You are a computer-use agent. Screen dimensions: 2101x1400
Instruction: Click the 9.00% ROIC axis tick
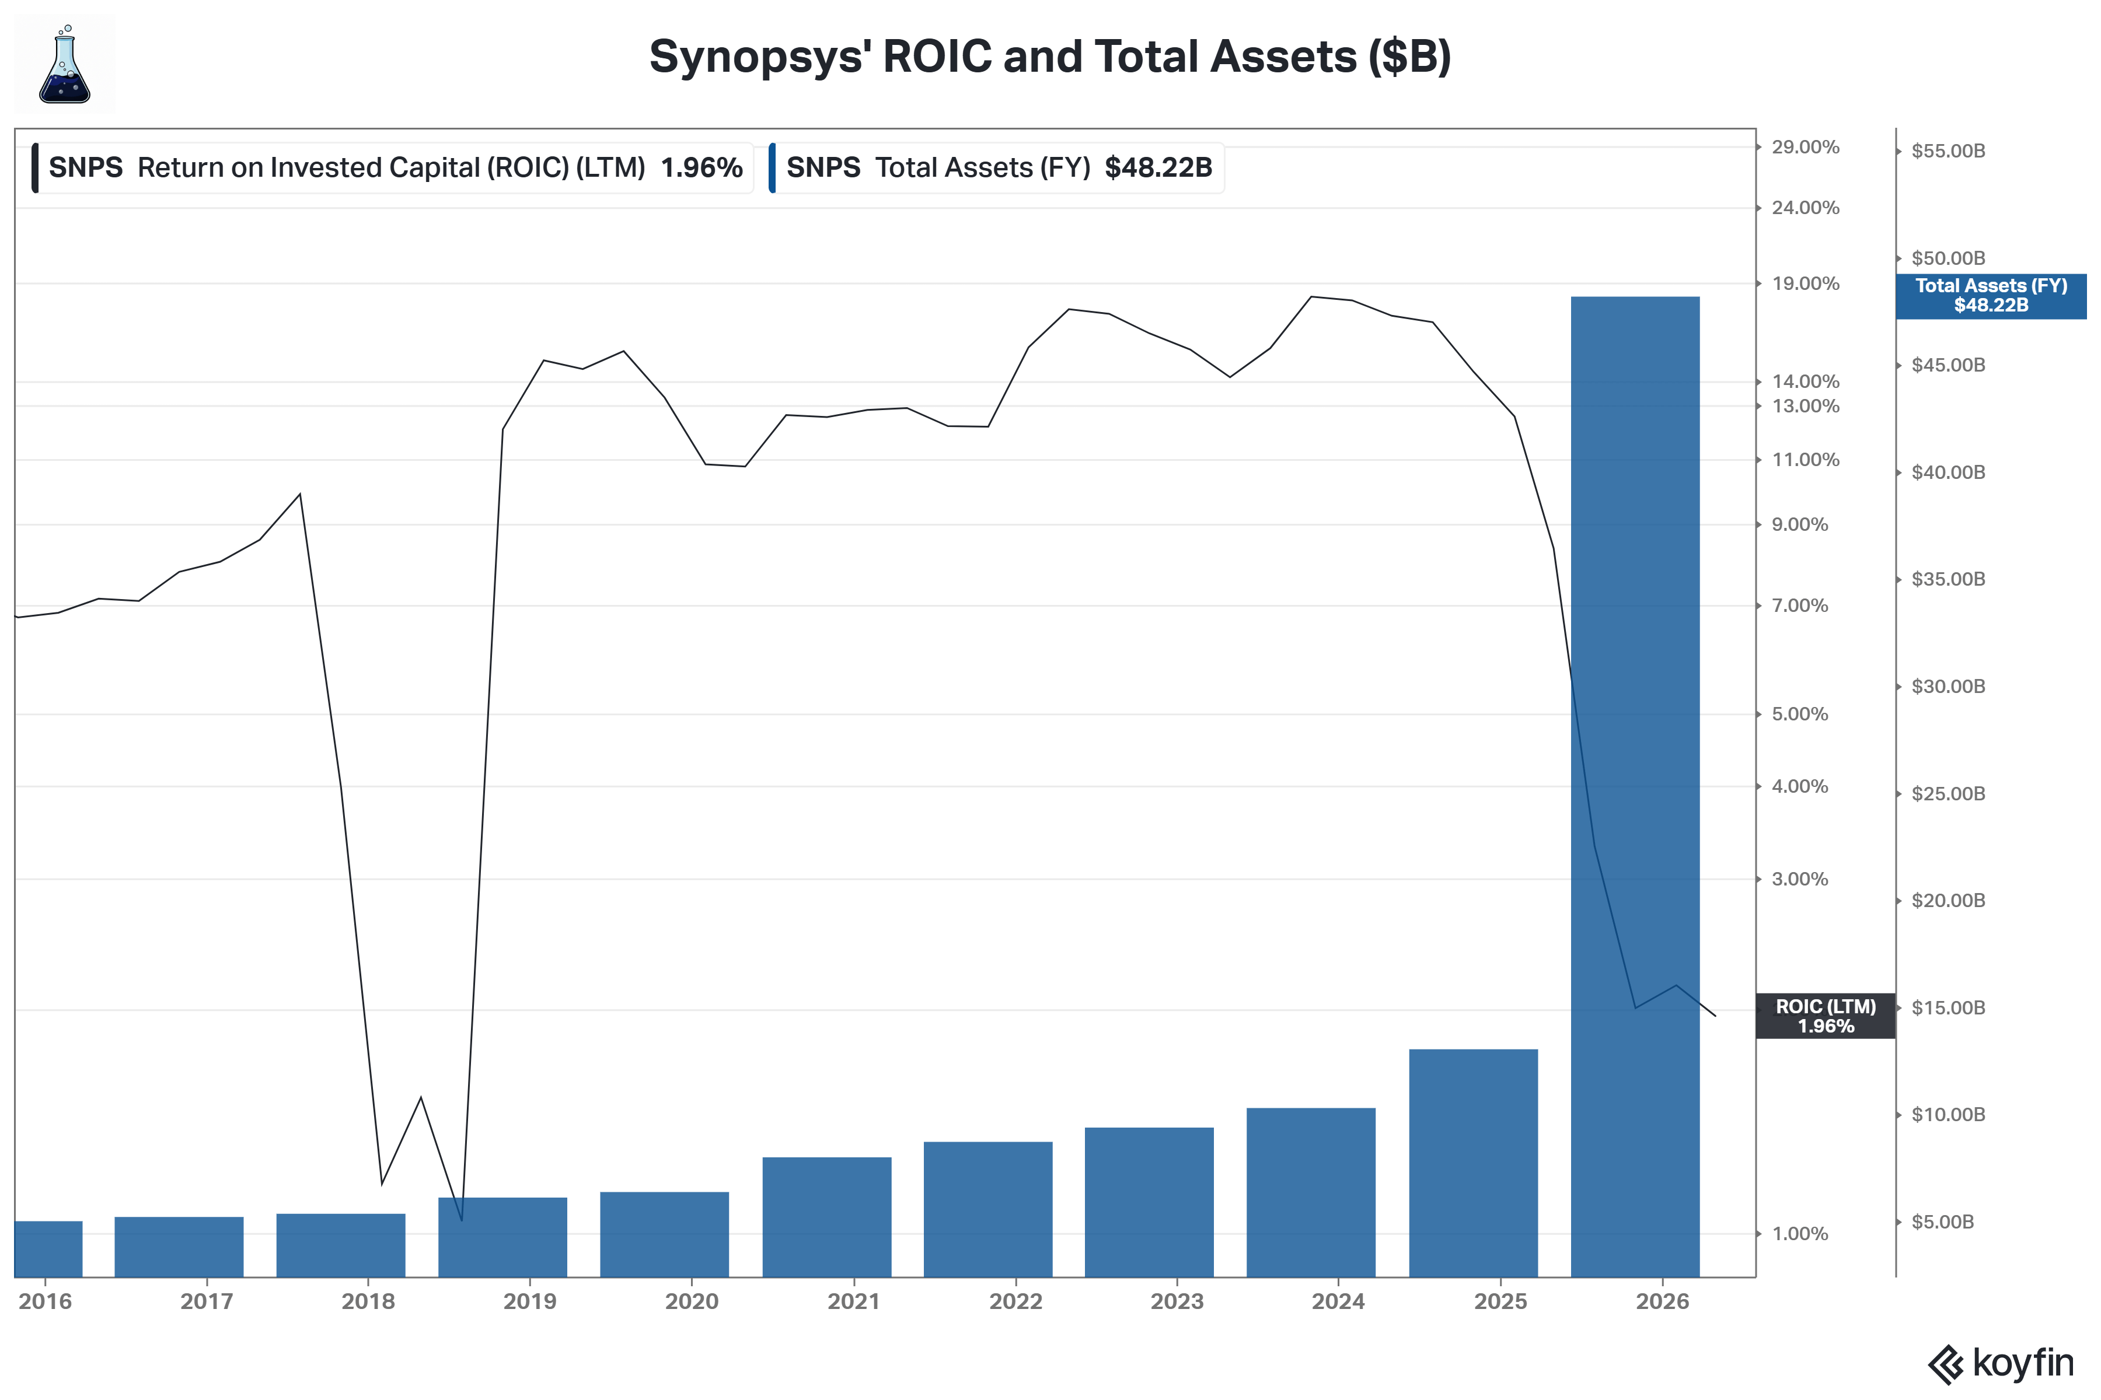(x=1800, y=525)
